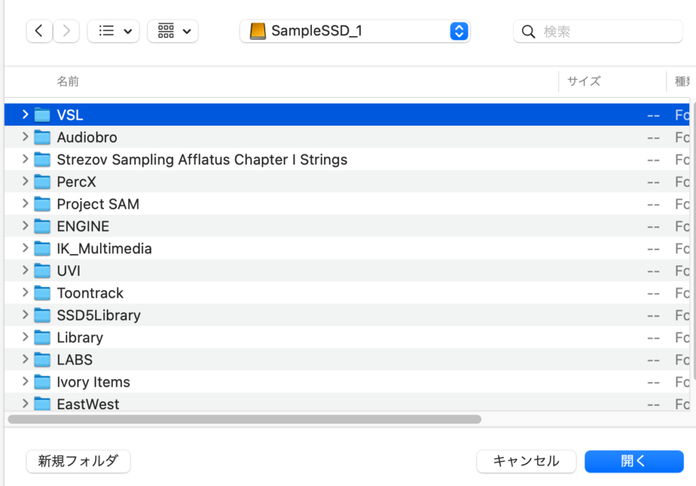696x486 pixels.
Task: Expand the PercX folder
Action: pyautogui.click(x=25, y=181)
